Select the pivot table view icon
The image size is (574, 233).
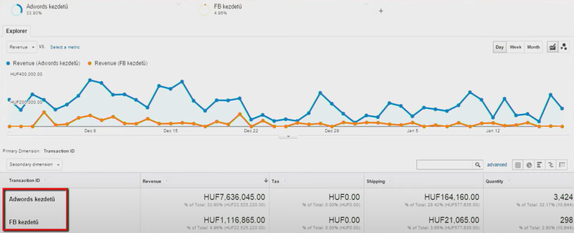click(560, 165)
